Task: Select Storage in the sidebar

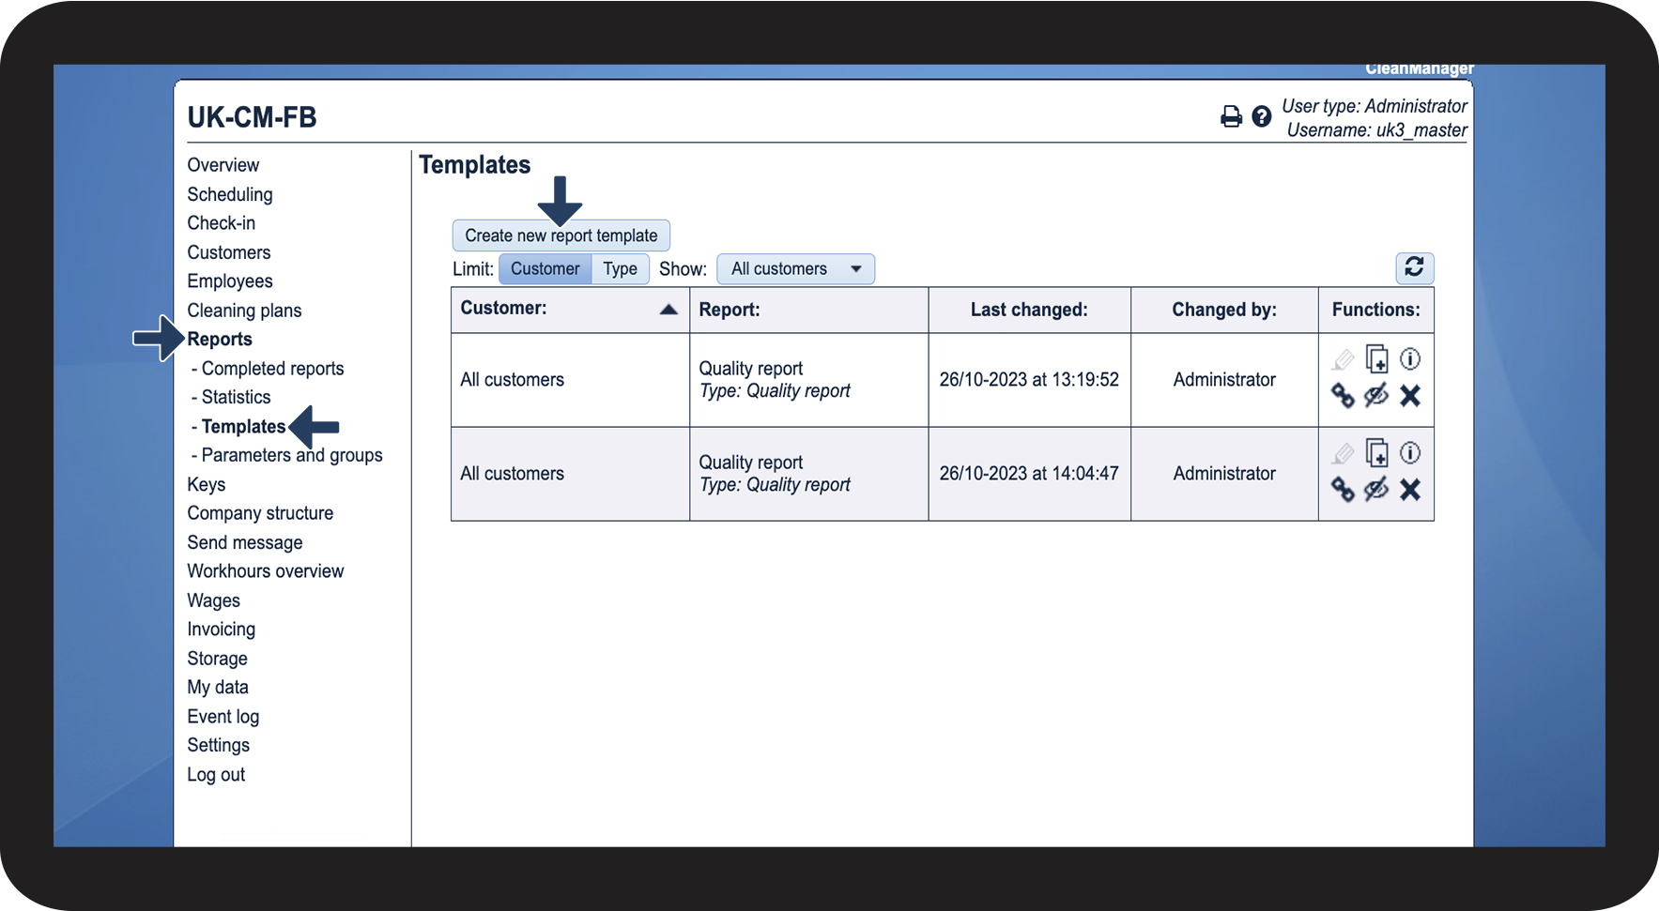Action: tap(218, 659)
